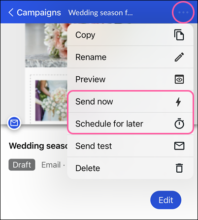This screenshot has width=198, height=220.
Task: Click the Copy duplicate-pages icon
Action: [179, 35]
